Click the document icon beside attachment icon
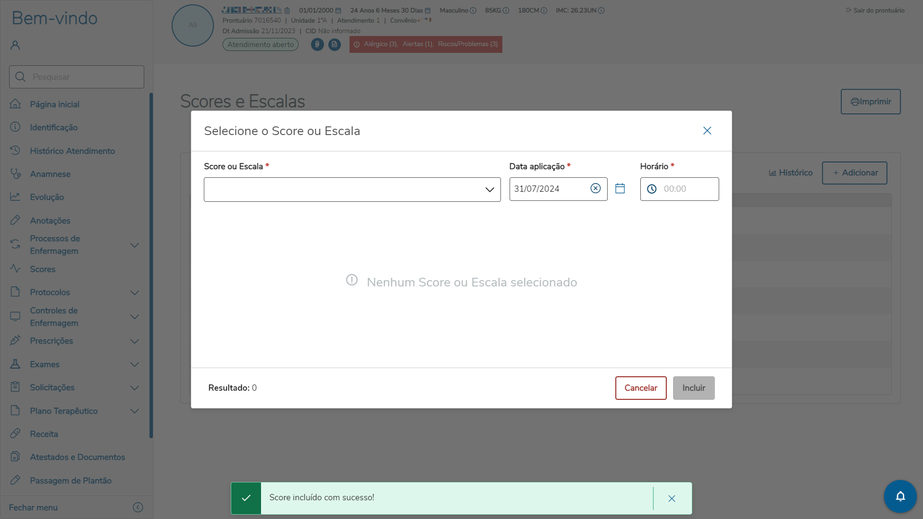Screen dimensions: 923x519 335,44
